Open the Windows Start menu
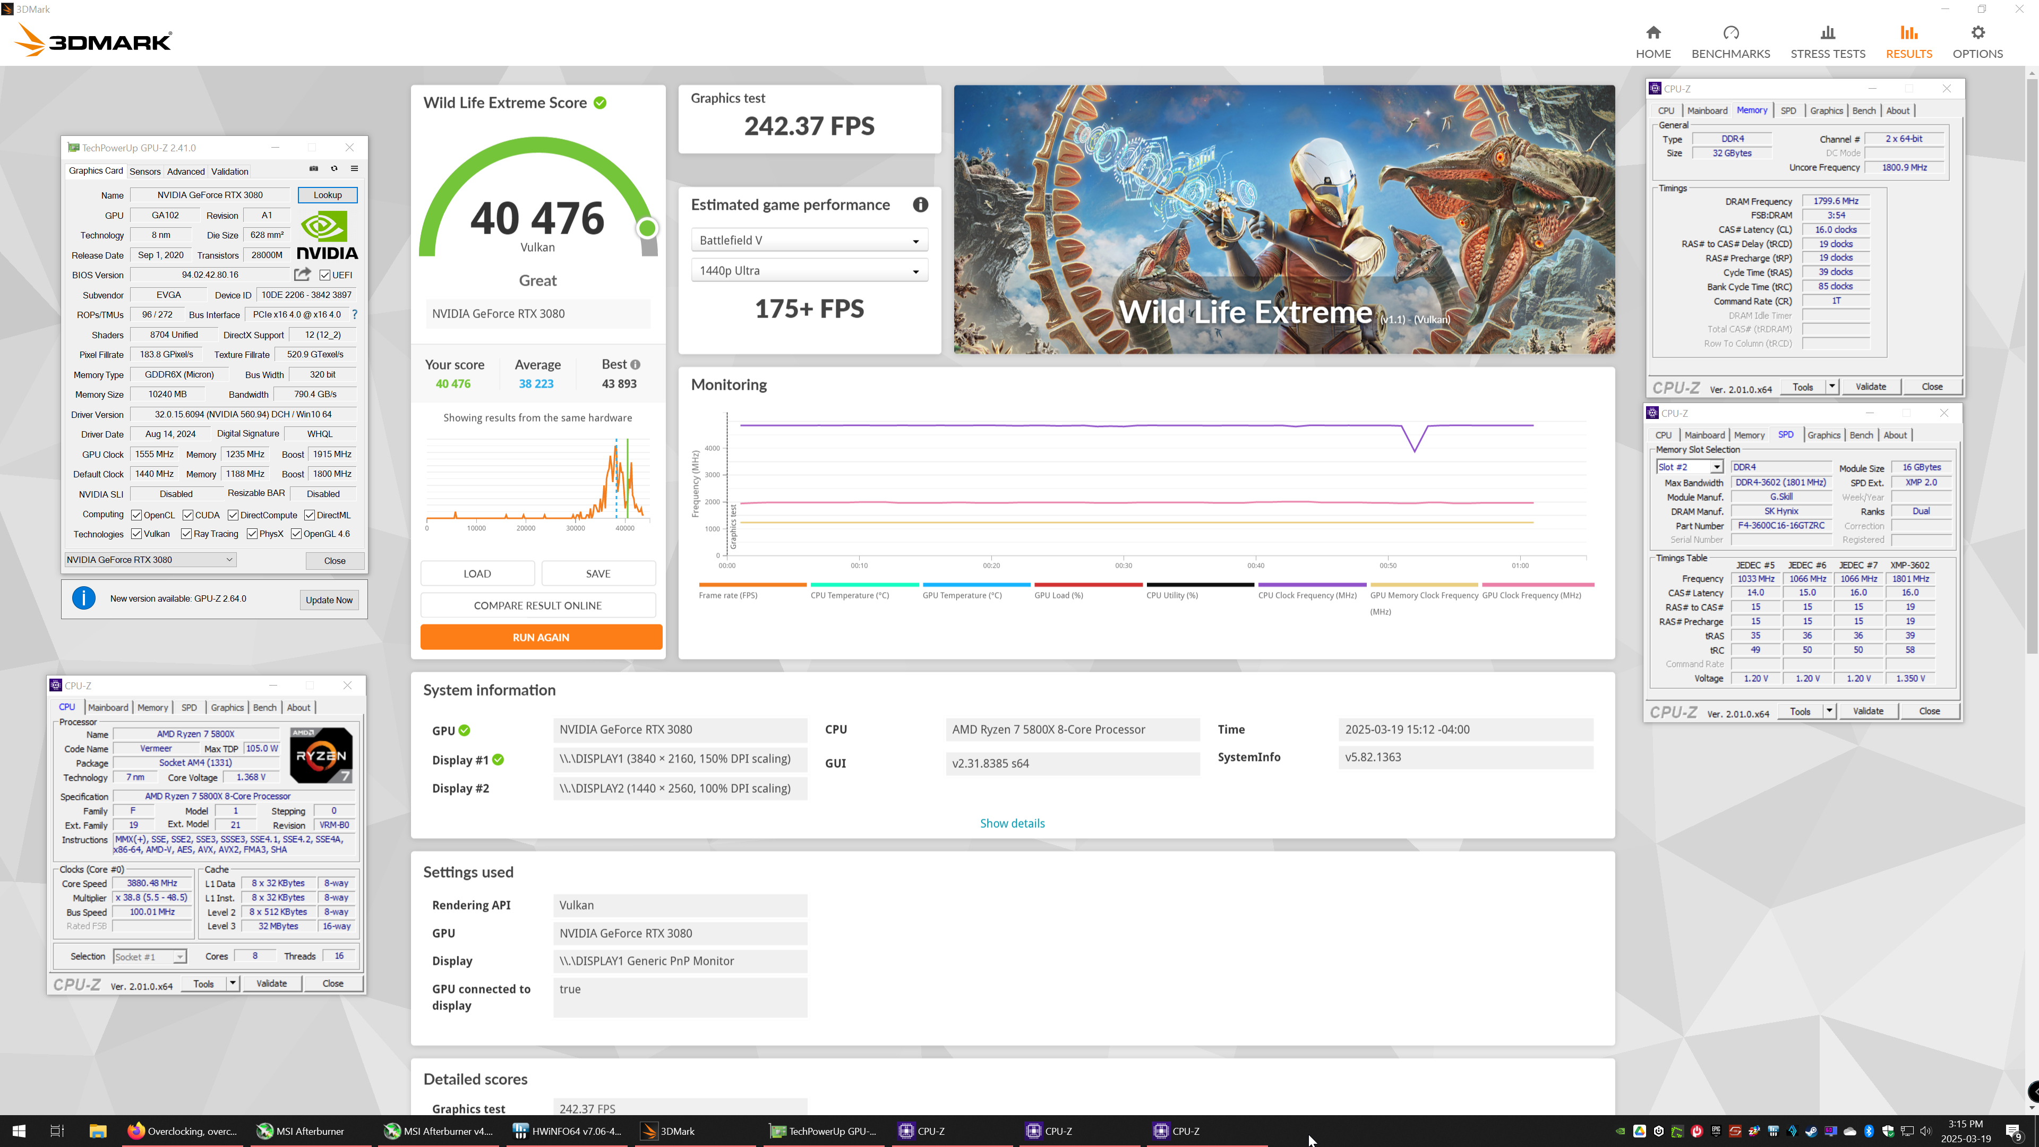 tap(19, 1131)
